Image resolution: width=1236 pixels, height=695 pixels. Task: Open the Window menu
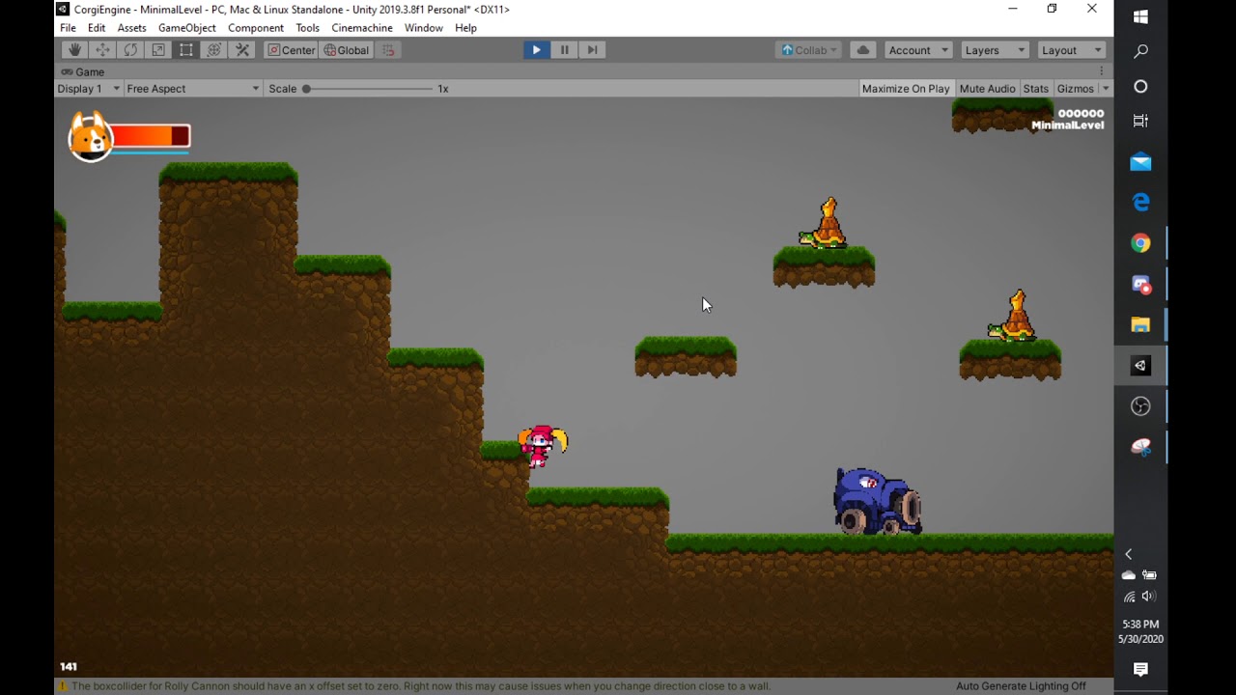click(424, 28)
